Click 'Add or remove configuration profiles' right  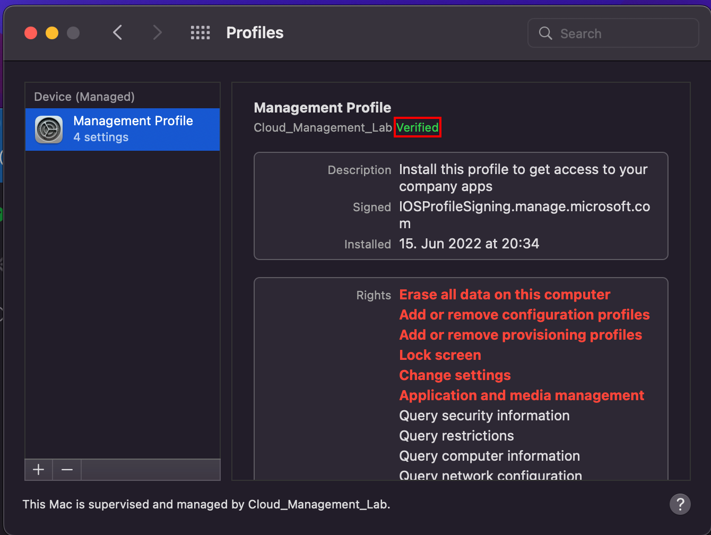[x=524, y=315]
